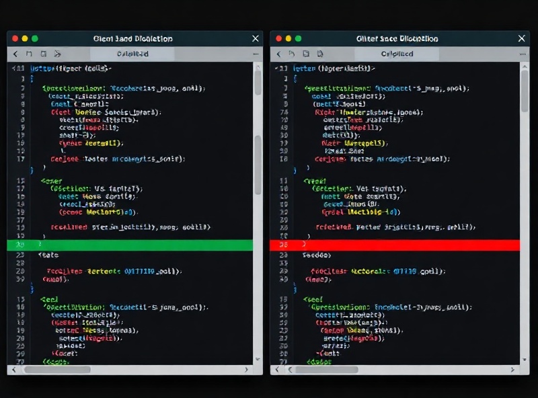The height and width of the screenshot is (398, 538).
Task: Click the red traffic-light button of the right window
Action: tap(278, 38)
